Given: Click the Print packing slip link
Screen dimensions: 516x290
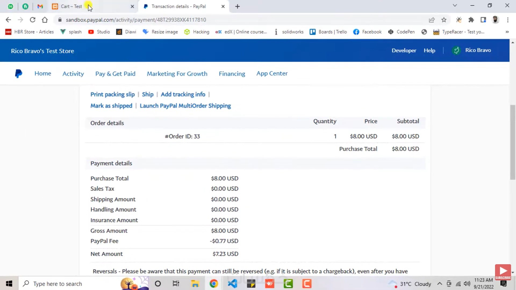Looking at the screenshot, I should coord(112,95).
